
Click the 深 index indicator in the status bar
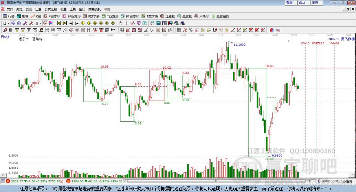coord(68,181)
